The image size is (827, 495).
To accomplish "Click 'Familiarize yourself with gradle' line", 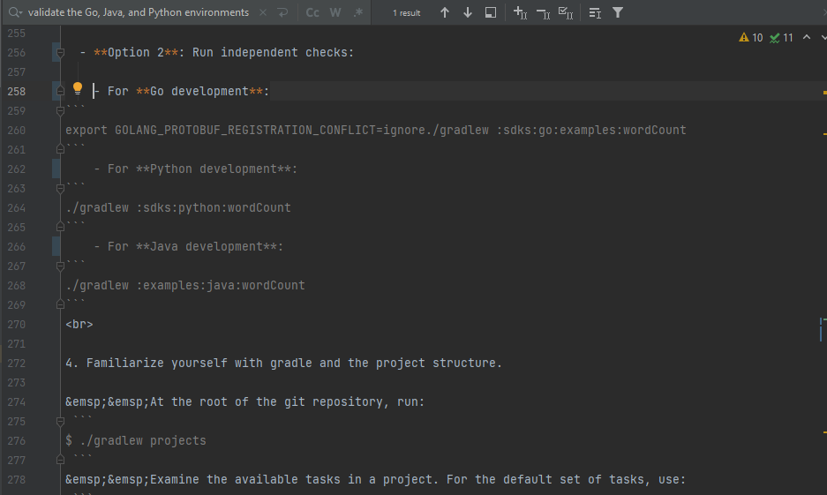I will [x=283, y=364].
